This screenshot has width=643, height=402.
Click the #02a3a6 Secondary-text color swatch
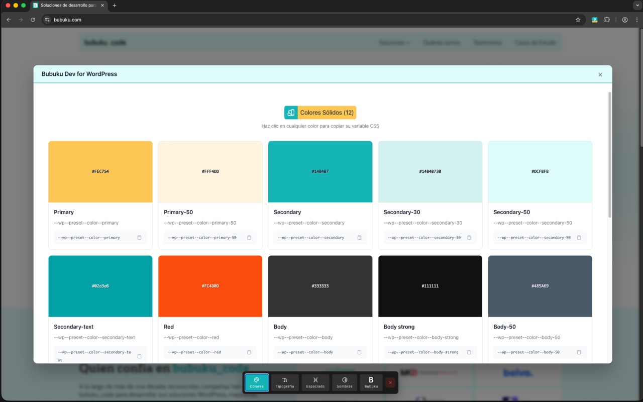(100, 286)
